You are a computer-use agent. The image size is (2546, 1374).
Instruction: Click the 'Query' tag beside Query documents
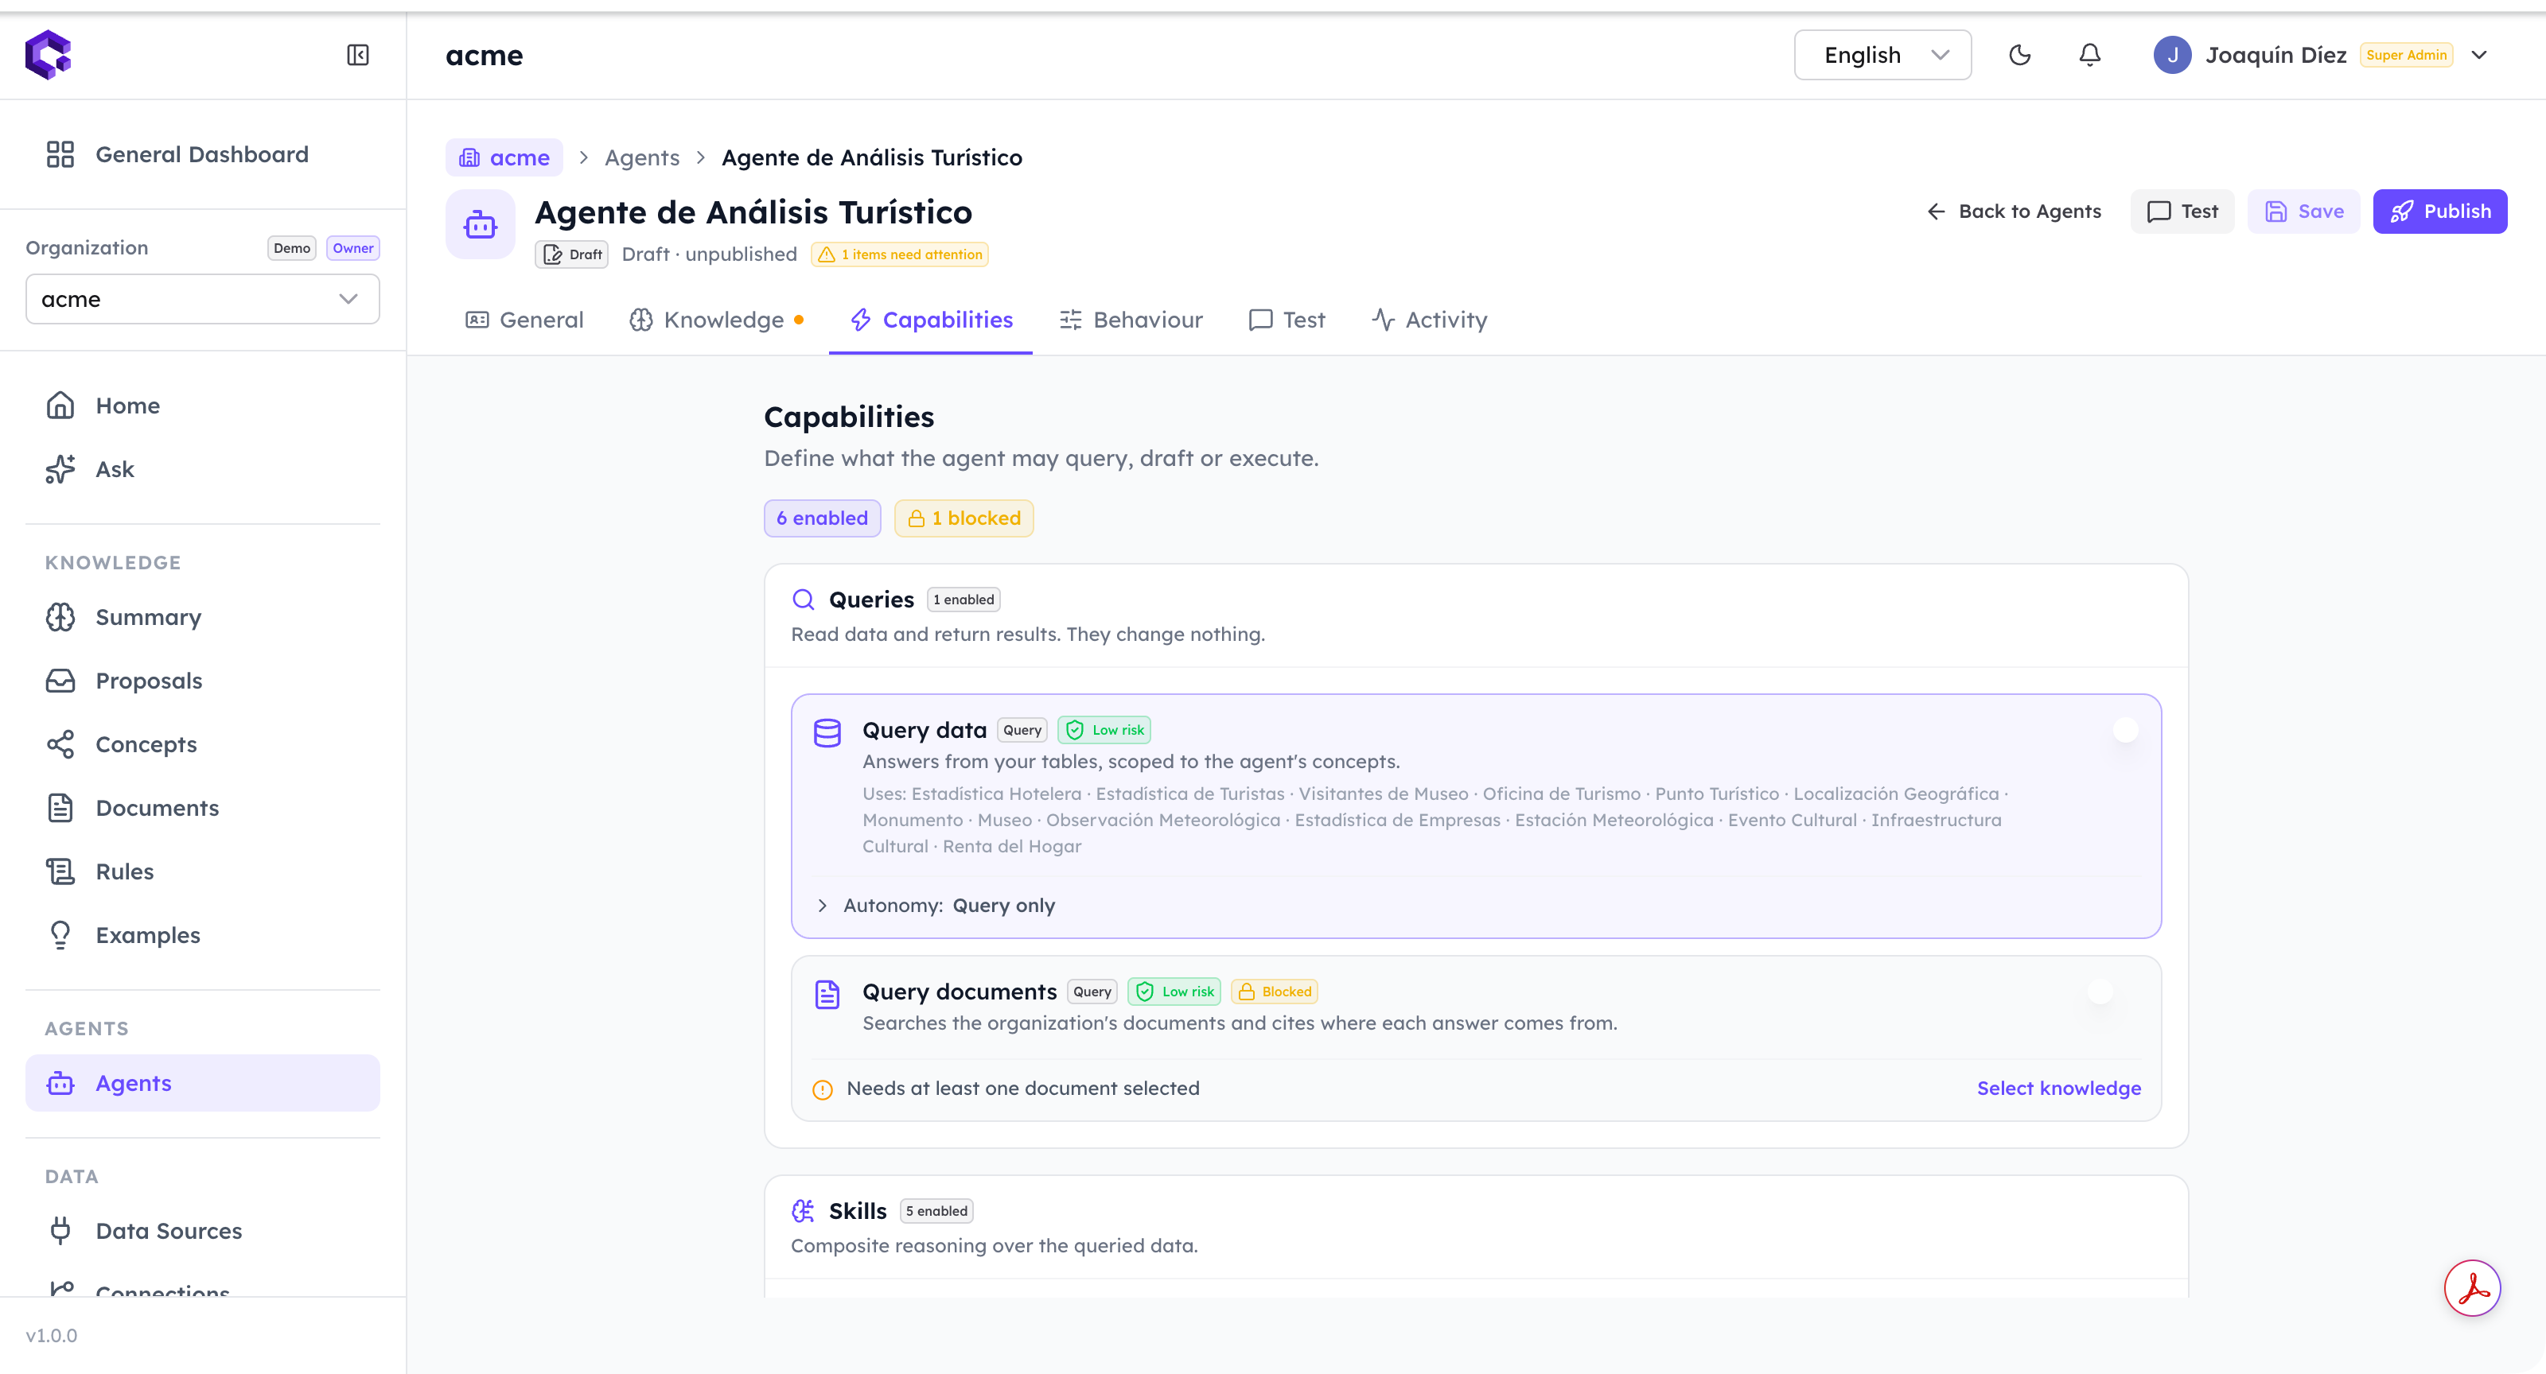(x=1092, y=992)
